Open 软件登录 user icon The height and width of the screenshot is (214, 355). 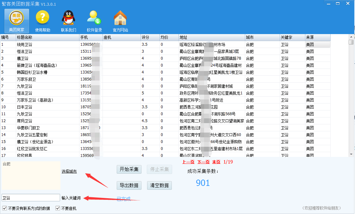click(x=94, y=21)
